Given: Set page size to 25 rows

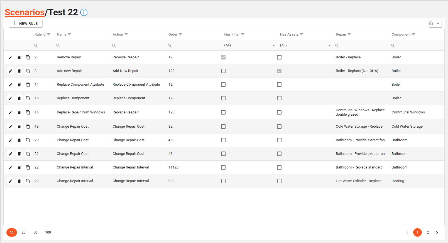Looking at the screenshot, I should pyautogui.click(x=24, y=232).
